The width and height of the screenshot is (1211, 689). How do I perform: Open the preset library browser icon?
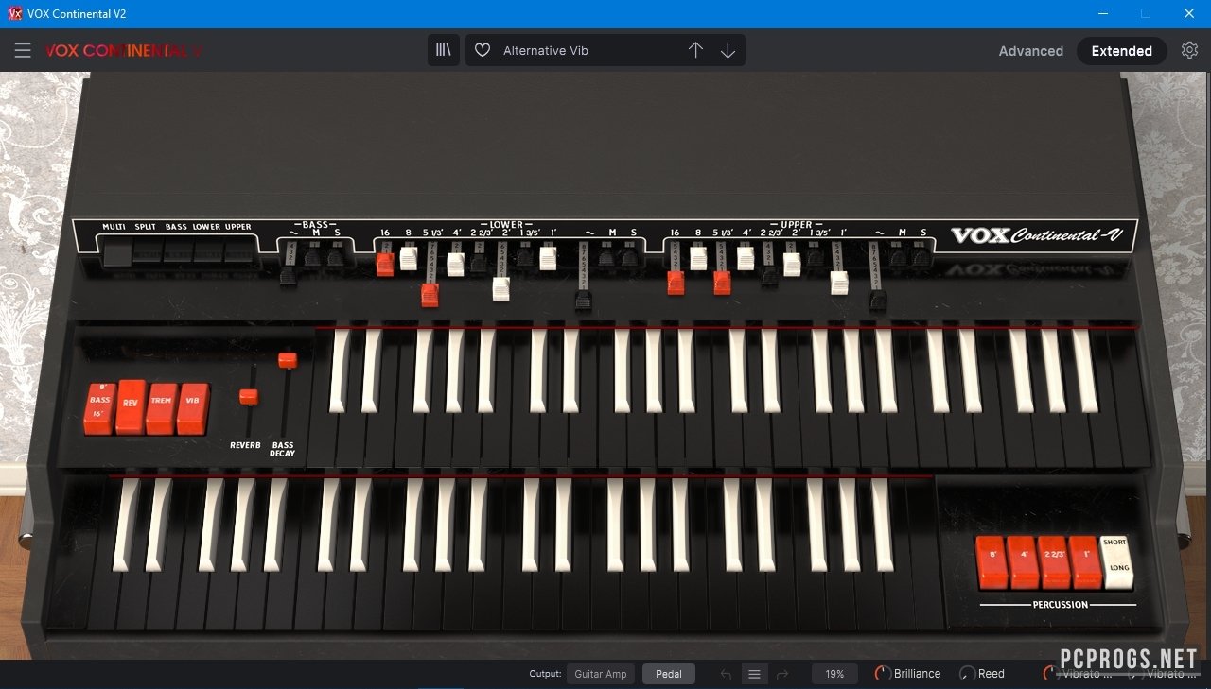[x=444, y=50]
